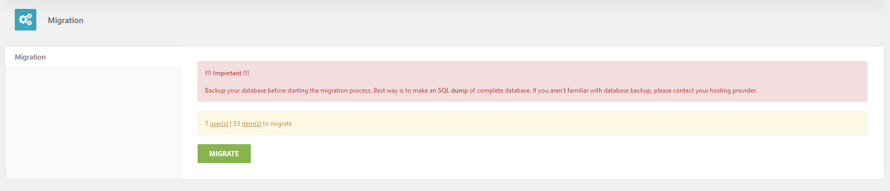Open the item(s) link
This screenshot has width=890, height=191.
pyautogui.click(x=251, y=124)
